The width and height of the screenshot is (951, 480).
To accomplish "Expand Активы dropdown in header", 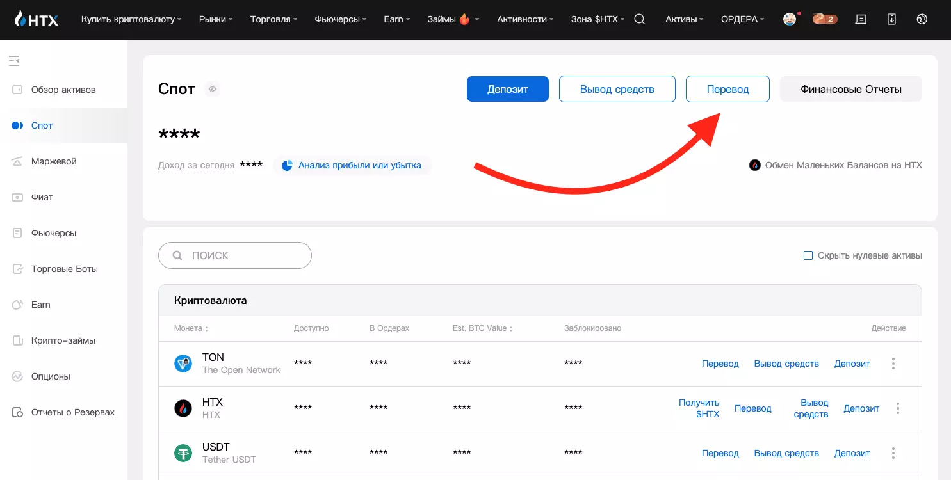I will click(684, 19).
